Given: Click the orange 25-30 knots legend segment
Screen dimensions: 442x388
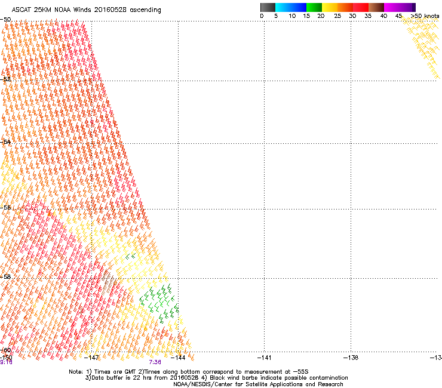Looking at the screenshot, I should pos(345,7).
